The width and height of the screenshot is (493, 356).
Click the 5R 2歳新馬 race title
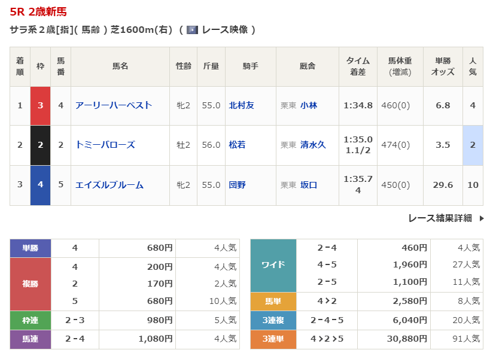click(38, 11)
